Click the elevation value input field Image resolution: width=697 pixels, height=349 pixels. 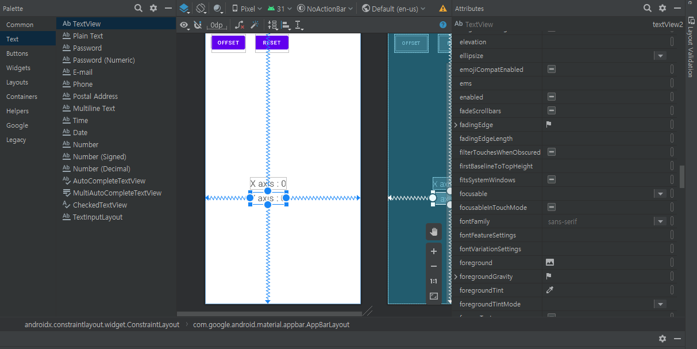(x=606, y=42)
